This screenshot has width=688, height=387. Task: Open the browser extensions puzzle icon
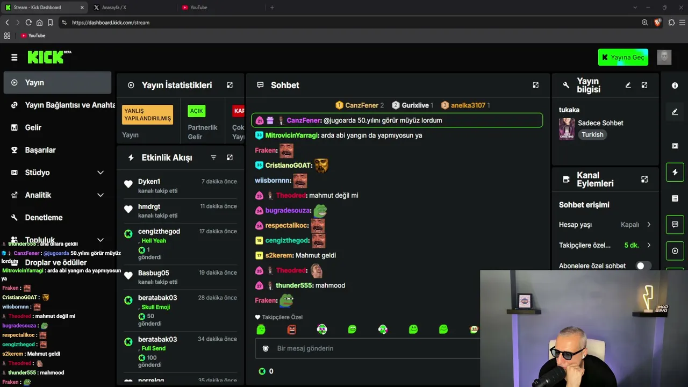(671, 23)
